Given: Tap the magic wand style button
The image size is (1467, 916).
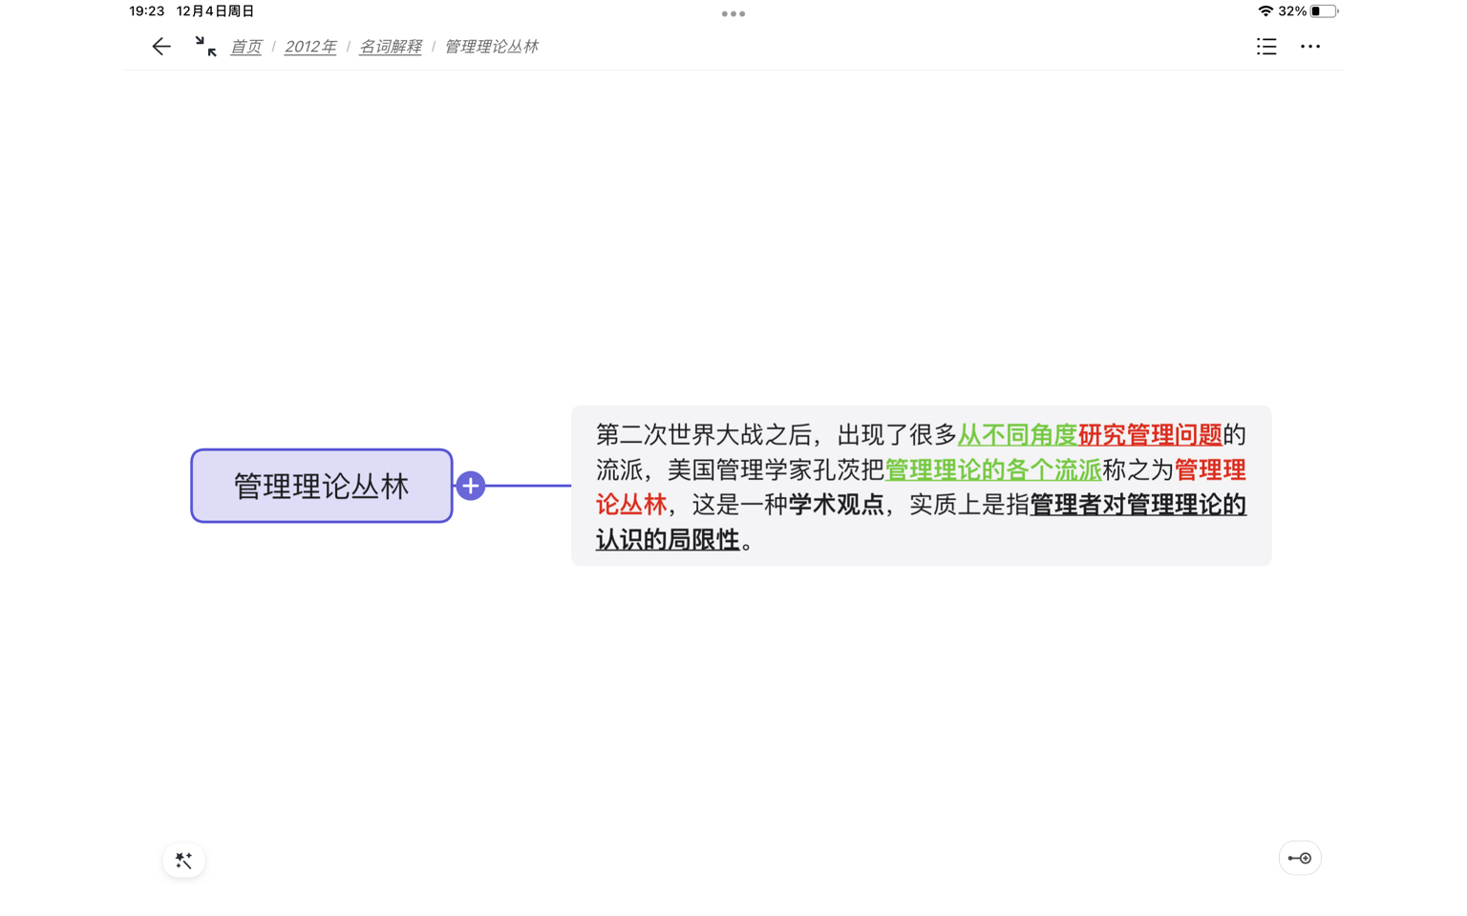Looking at the screenshot, I should coord(184,860).
